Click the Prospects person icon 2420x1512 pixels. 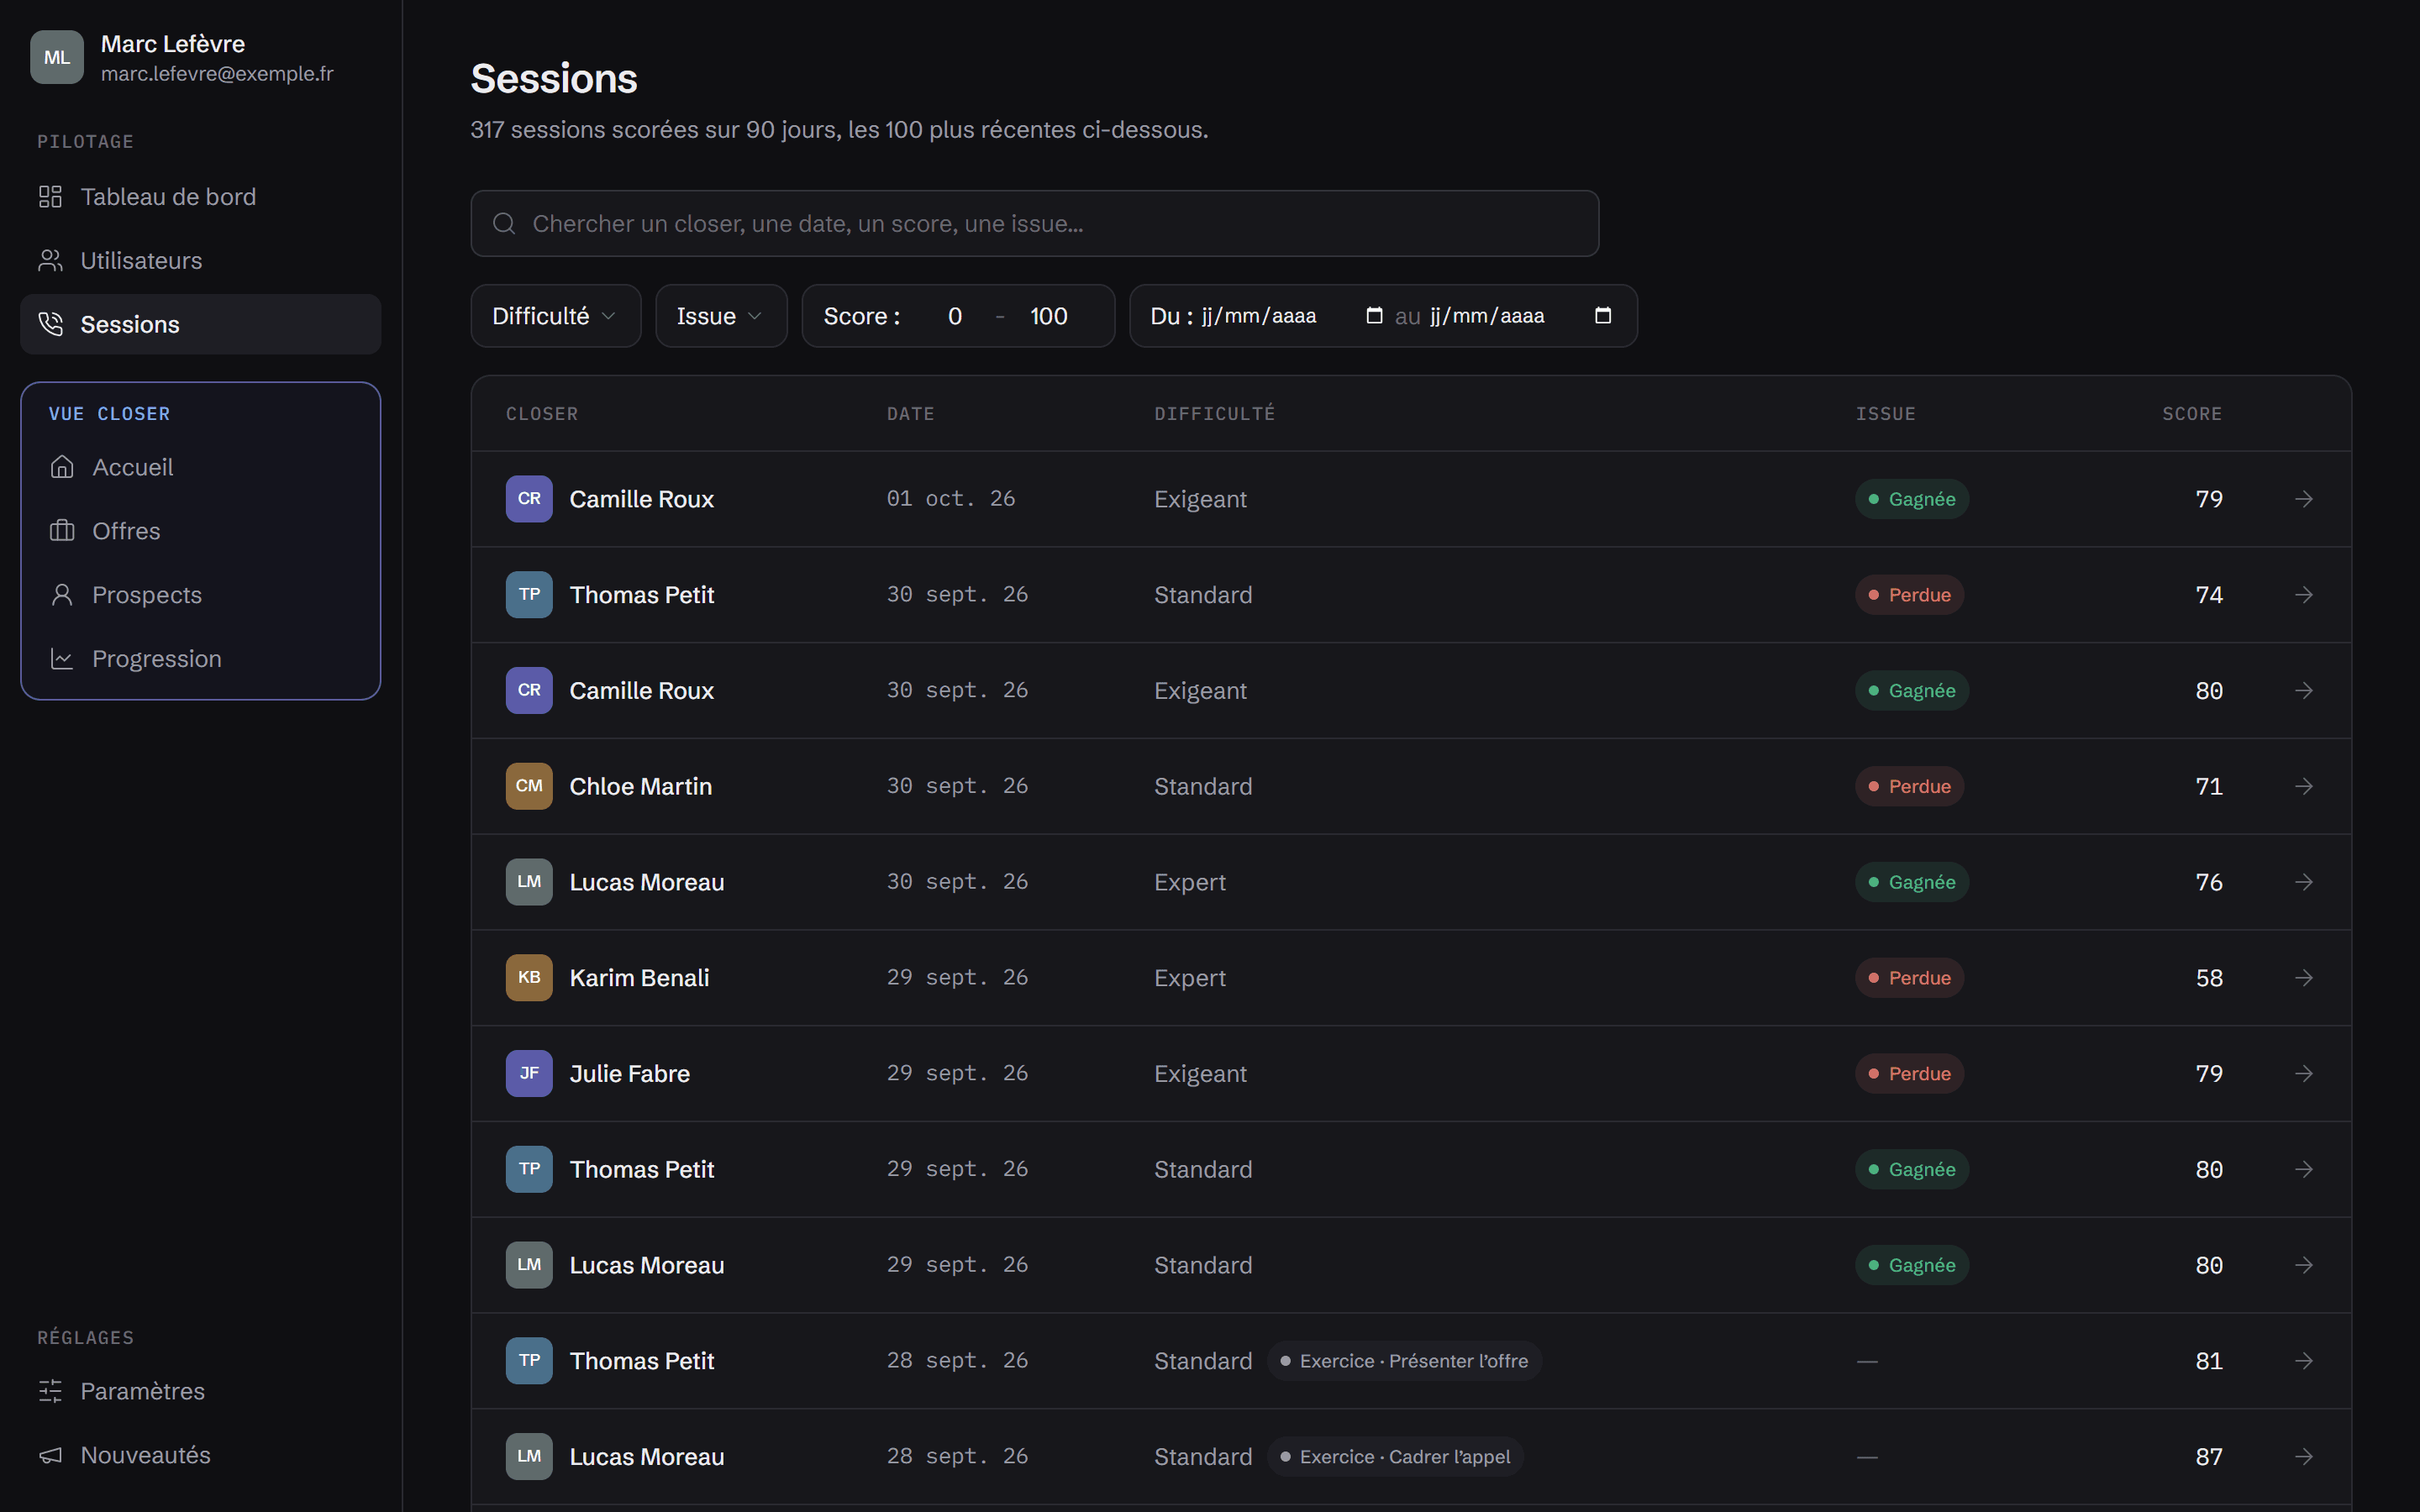click(62, 595)
